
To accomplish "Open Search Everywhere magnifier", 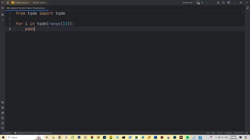I will [x=223, y=3].
